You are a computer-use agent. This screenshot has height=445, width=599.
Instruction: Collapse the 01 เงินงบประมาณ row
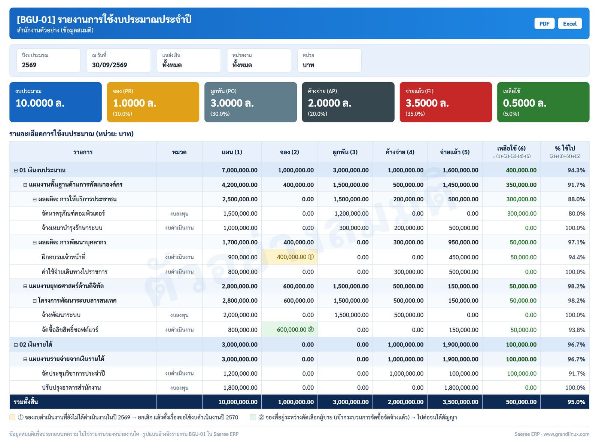(16, 170)
